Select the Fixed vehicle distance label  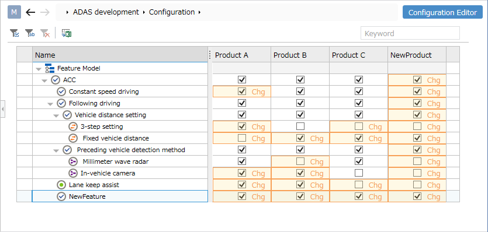tap(116, 138)
